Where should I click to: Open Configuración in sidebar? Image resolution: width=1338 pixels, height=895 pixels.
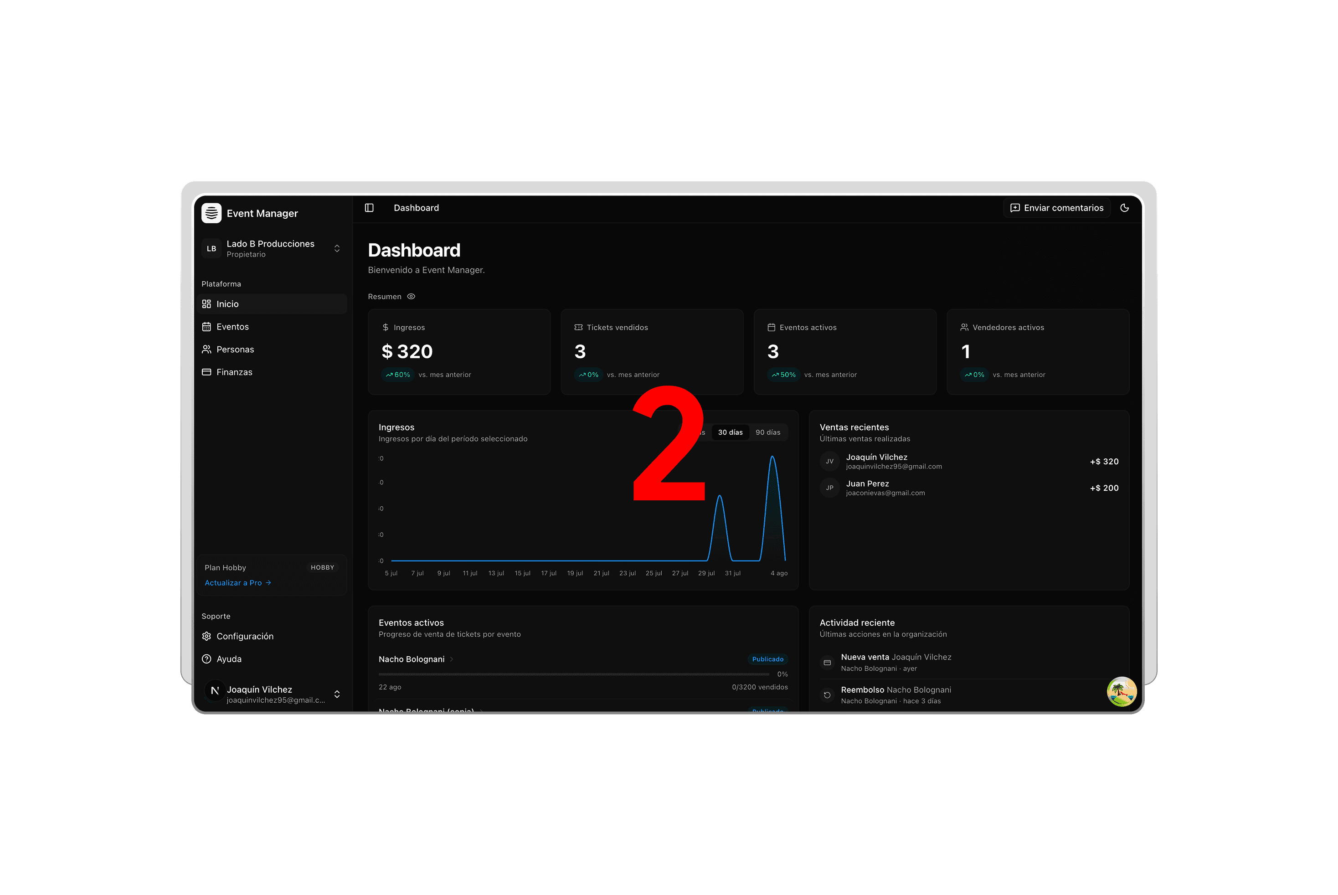pyautogui.click(x=272, y=636)
